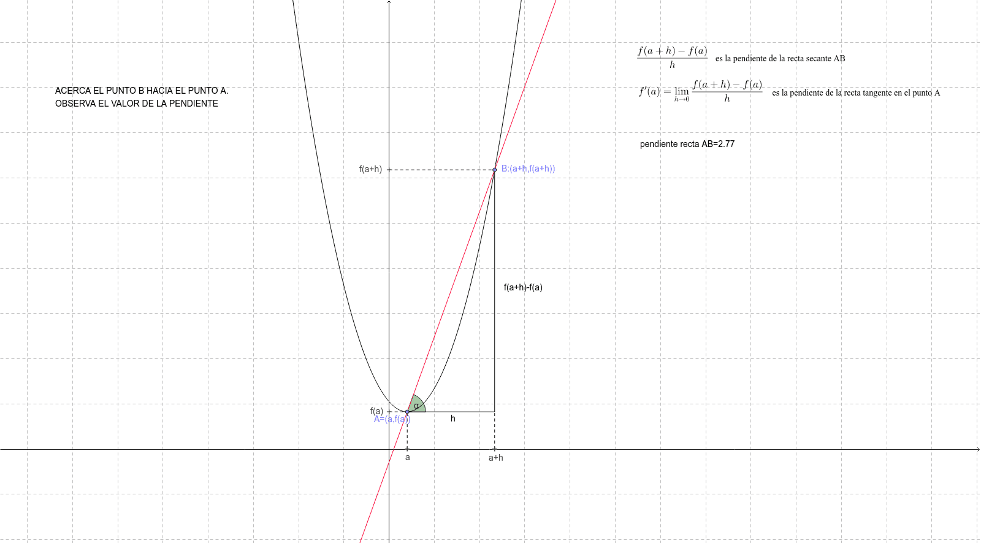The height and width of the screenshot is (544, 981).
Task: Click 'es la pendiente de la recta tangente' text
Action: (x=856, y=93)
